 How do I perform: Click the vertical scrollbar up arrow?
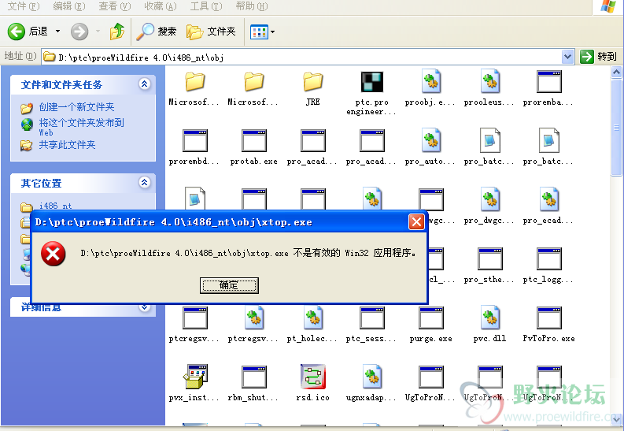pos(616,72)
